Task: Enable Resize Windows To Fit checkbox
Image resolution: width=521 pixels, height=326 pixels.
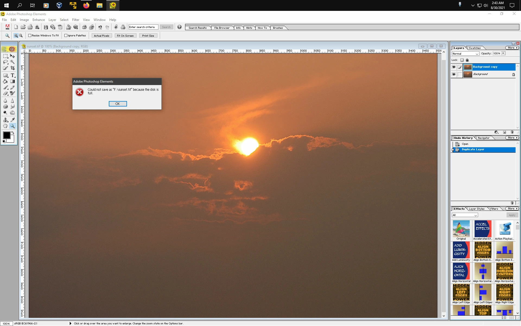Action: click(x=30, y=36)
